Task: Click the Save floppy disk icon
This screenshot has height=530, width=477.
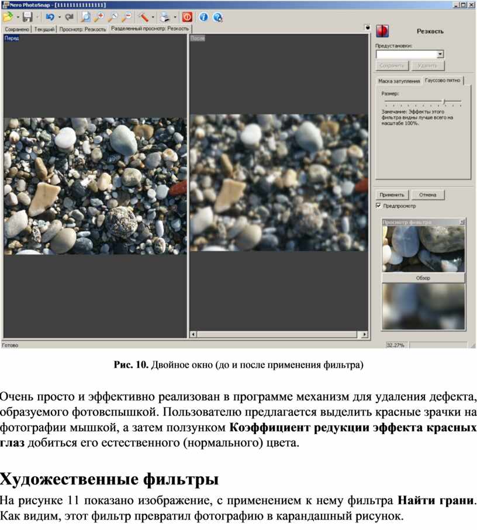Action: (27, 17)
